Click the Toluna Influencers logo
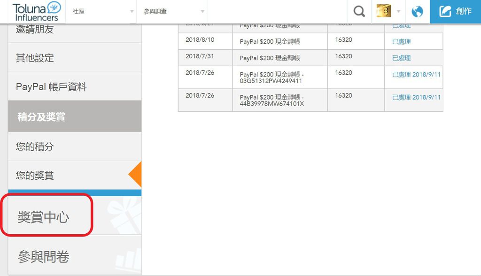The width and height of the screenshot is (481, 276). [x=37, y=11]
